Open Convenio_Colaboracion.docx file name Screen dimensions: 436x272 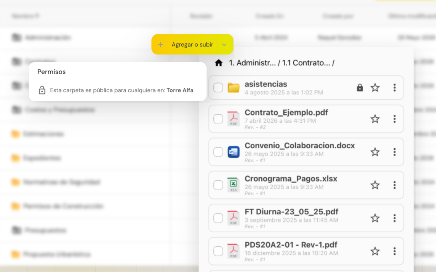pos(299,146)
